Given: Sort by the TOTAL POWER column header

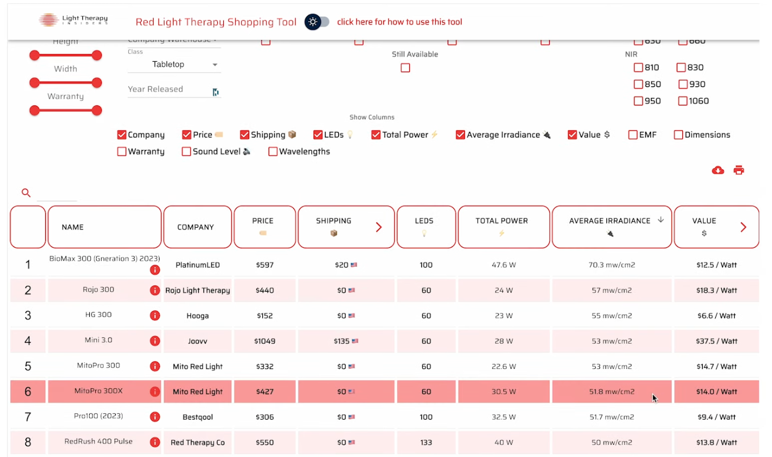Looking at the screenshot, I should (504, 227).
